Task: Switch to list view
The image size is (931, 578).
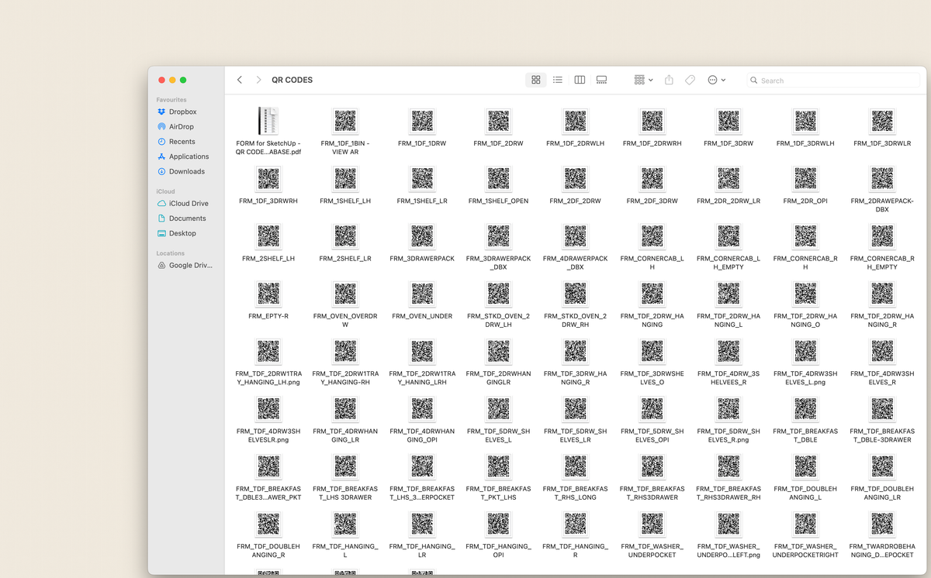Action: [557, 80]
